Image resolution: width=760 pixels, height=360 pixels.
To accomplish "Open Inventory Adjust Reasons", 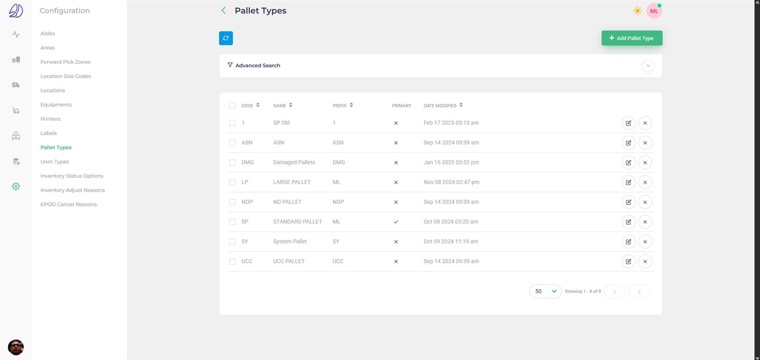I will [x=73, y=190].
